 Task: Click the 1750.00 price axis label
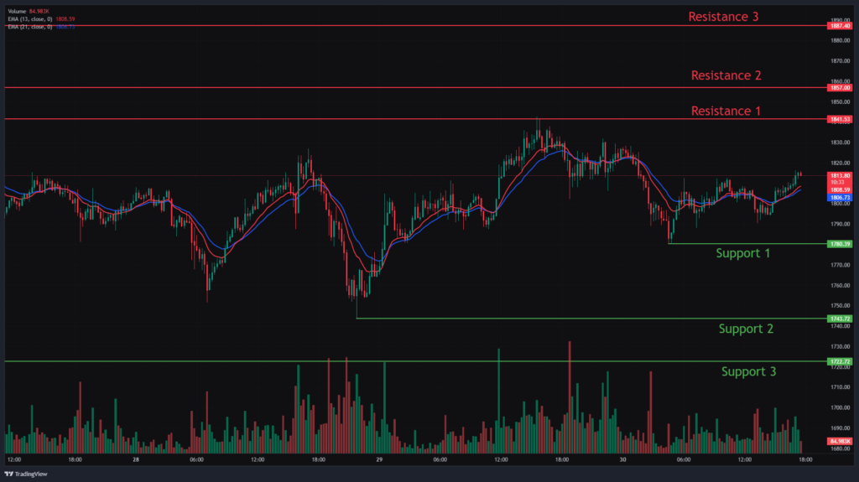tap(840, 306)
